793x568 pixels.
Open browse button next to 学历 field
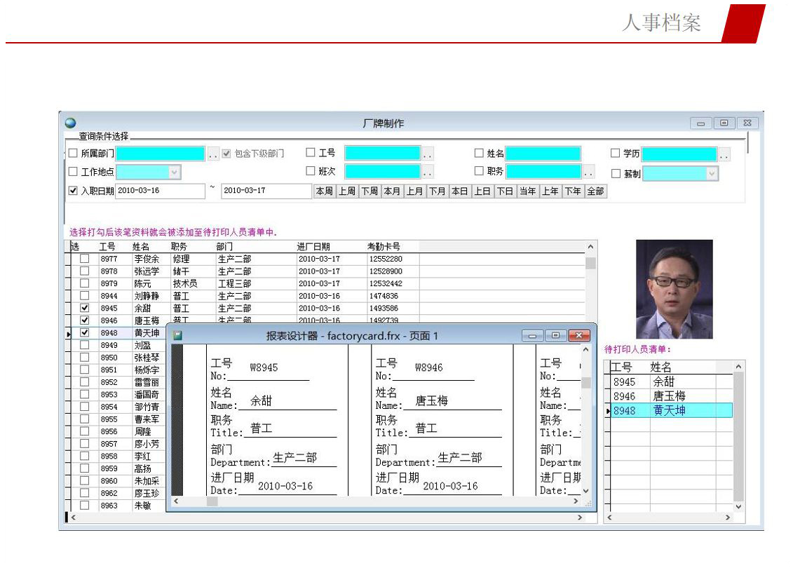pos(724,154)
